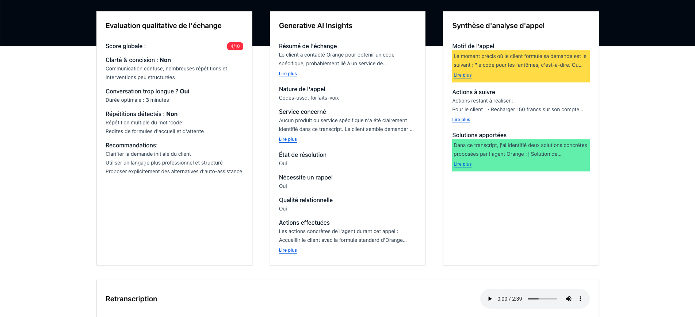This screenshot has height=317, width=695.
Task: Click the Retranscription section heading
Action: [131, 299]
